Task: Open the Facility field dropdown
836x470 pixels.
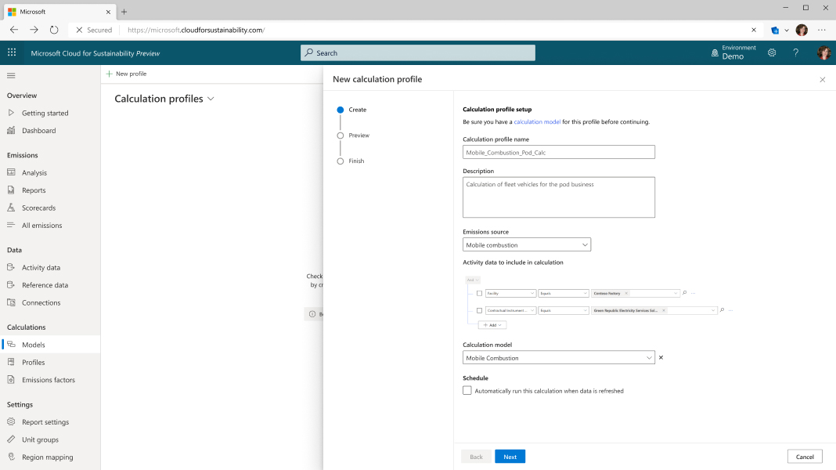Action: pos(510,294)
